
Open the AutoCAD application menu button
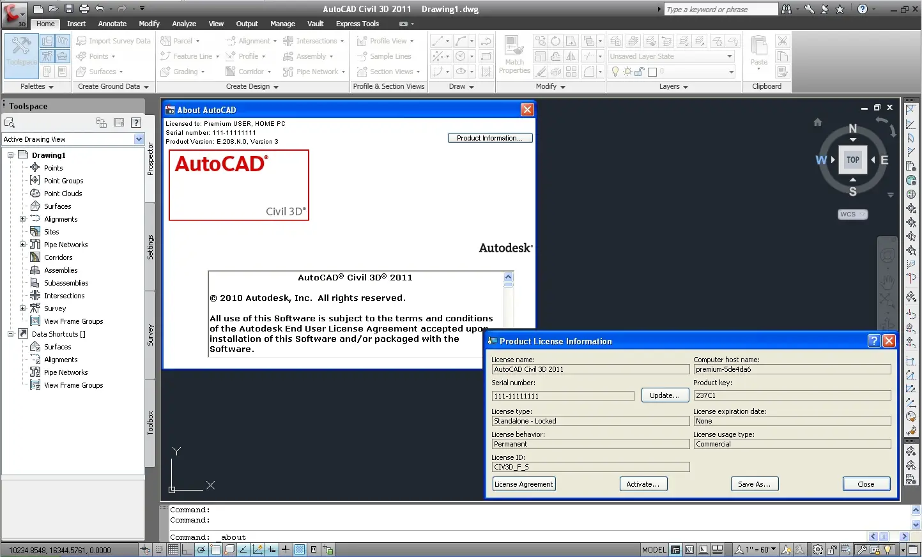13,15
